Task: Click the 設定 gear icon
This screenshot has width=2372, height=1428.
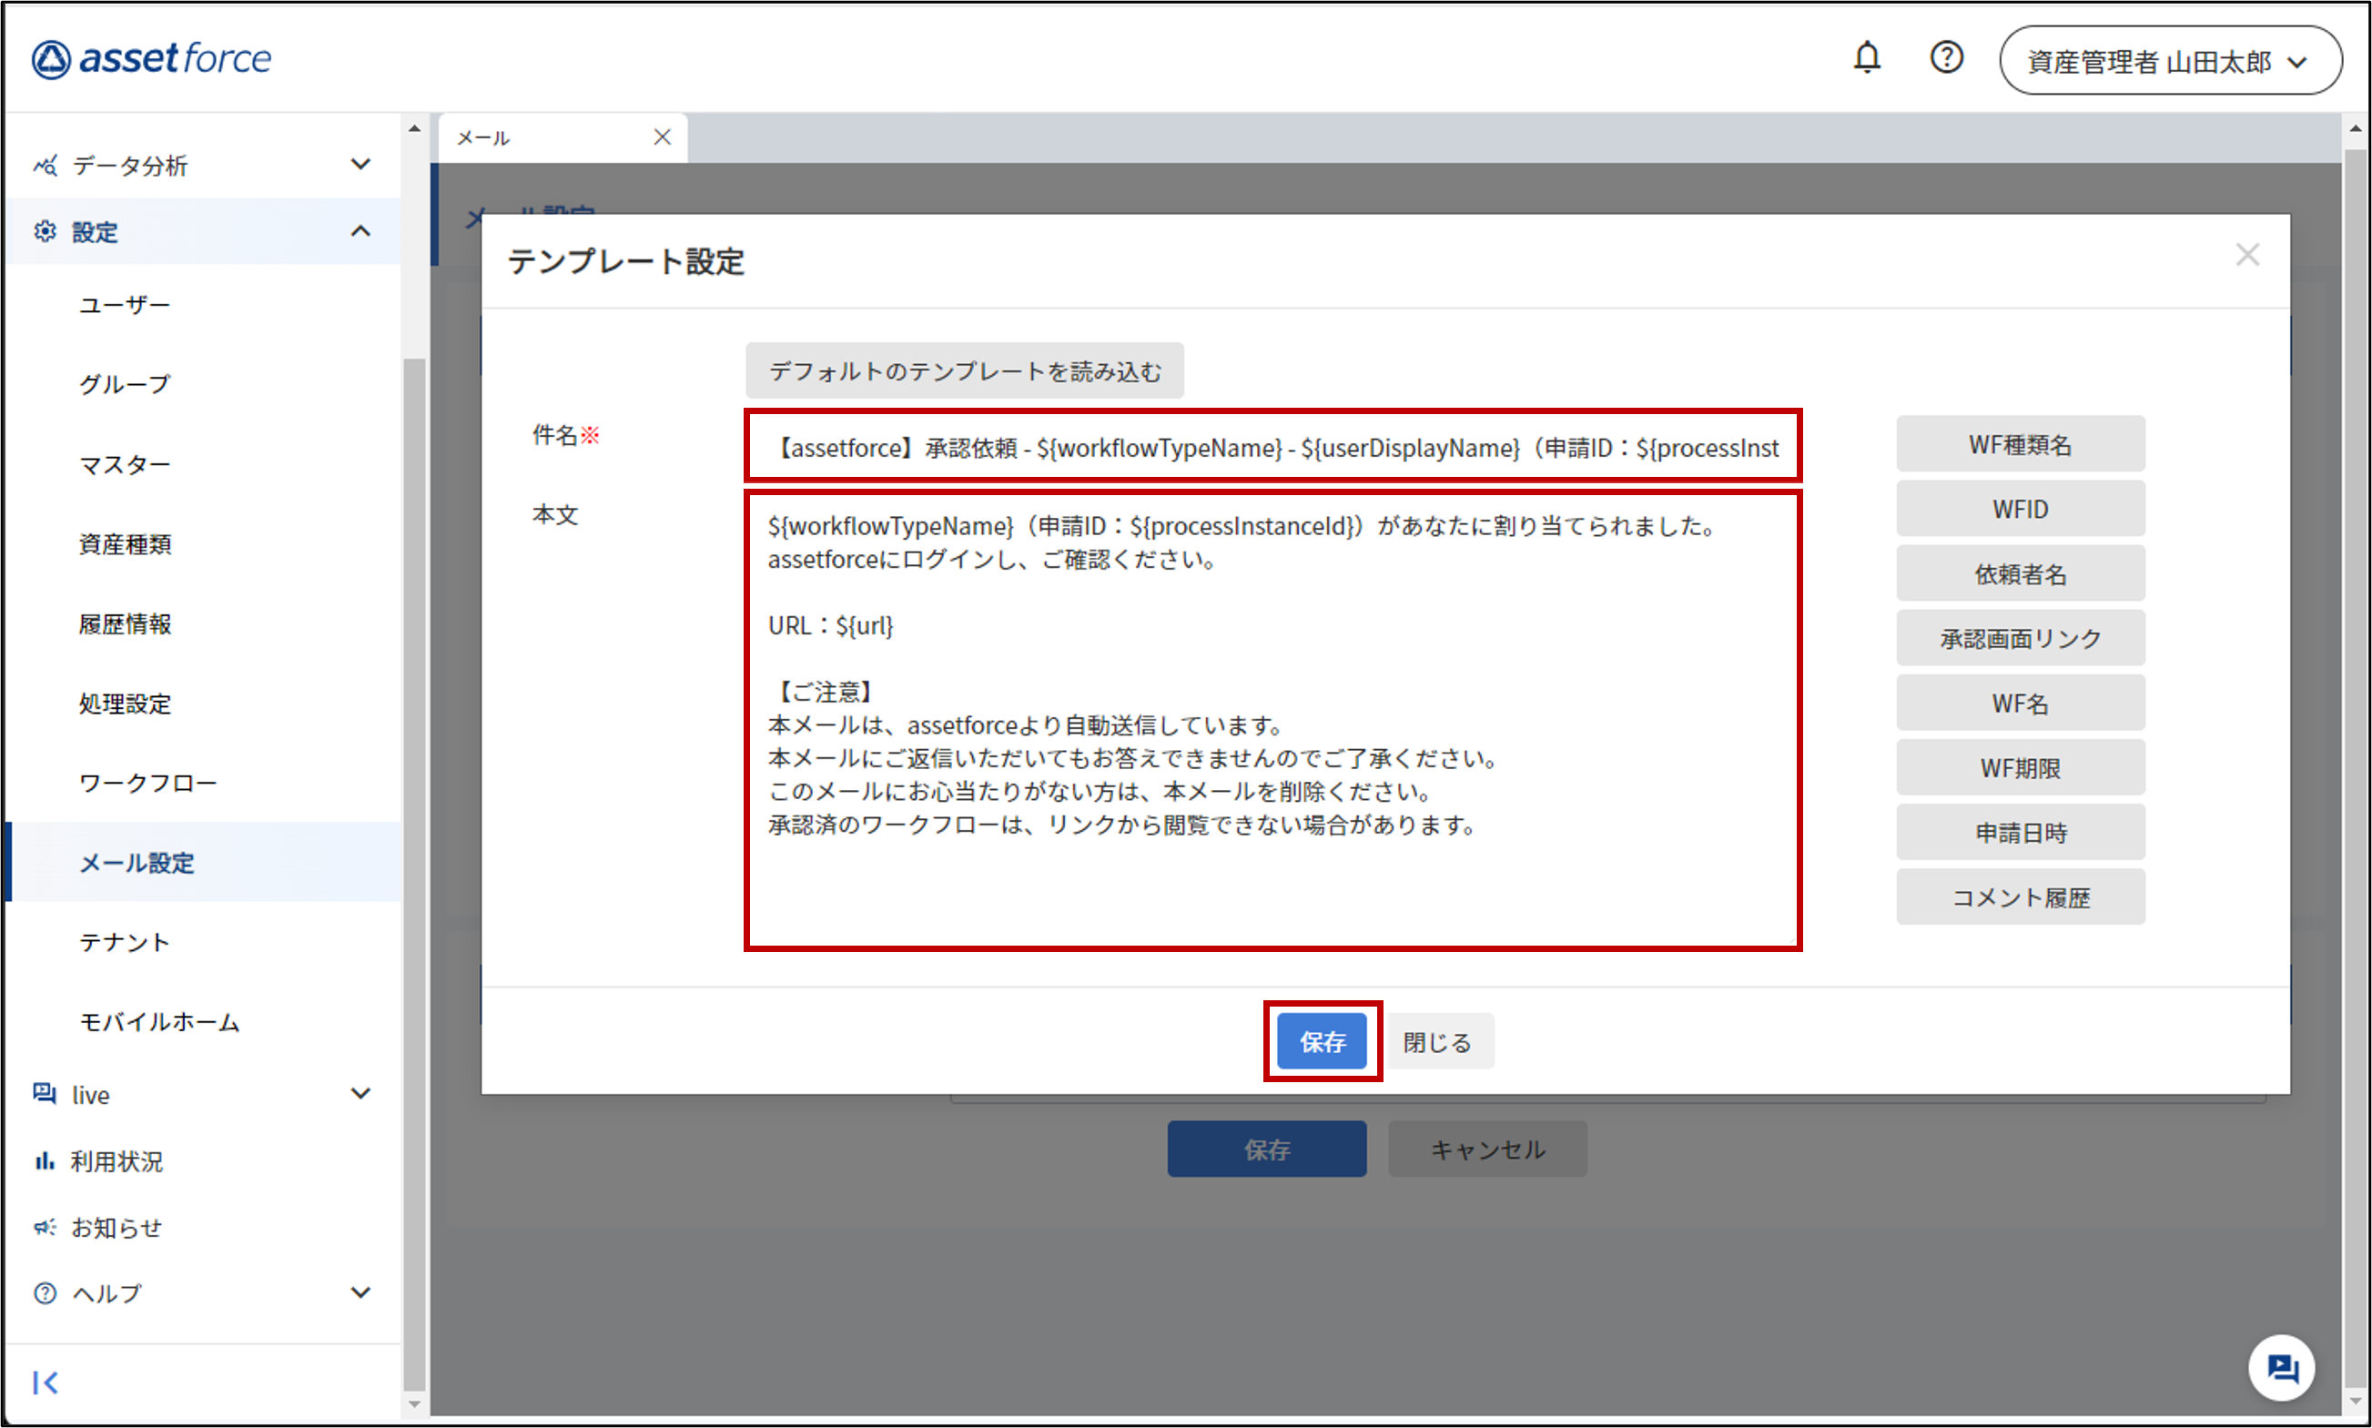Action: point(46,232)
